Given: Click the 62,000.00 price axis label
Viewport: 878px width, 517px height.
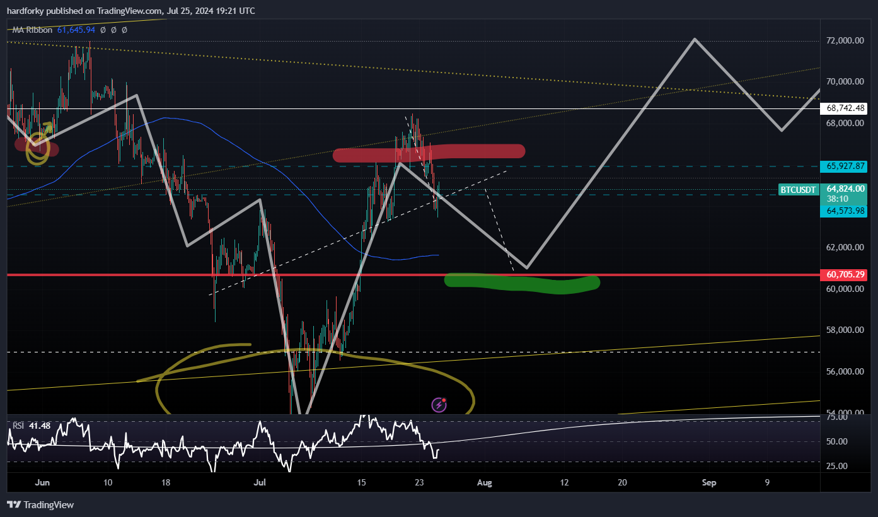Looking at the screenshot, I should pyautogui.click(x=846, y=247).
